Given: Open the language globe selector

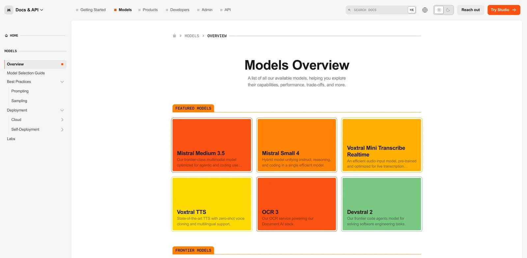Looking at the screenshot, I should (425, 10).
